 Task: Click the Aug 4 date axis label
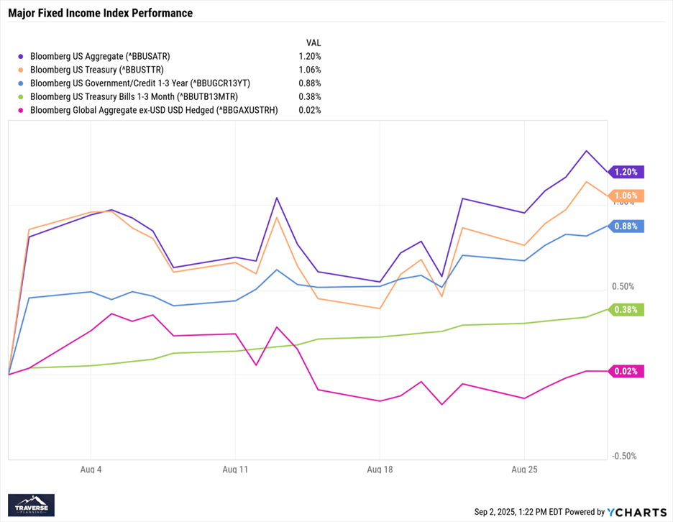pyautogui.click(x=91, y=469)
